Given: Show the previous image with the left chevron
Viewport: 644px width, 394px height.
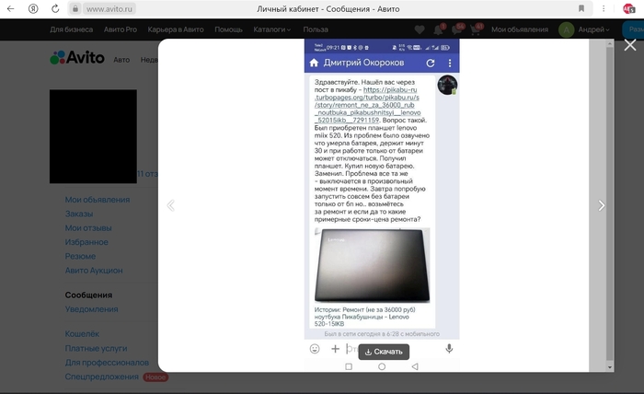Looking at the screenshot, I should pos(171,205).
